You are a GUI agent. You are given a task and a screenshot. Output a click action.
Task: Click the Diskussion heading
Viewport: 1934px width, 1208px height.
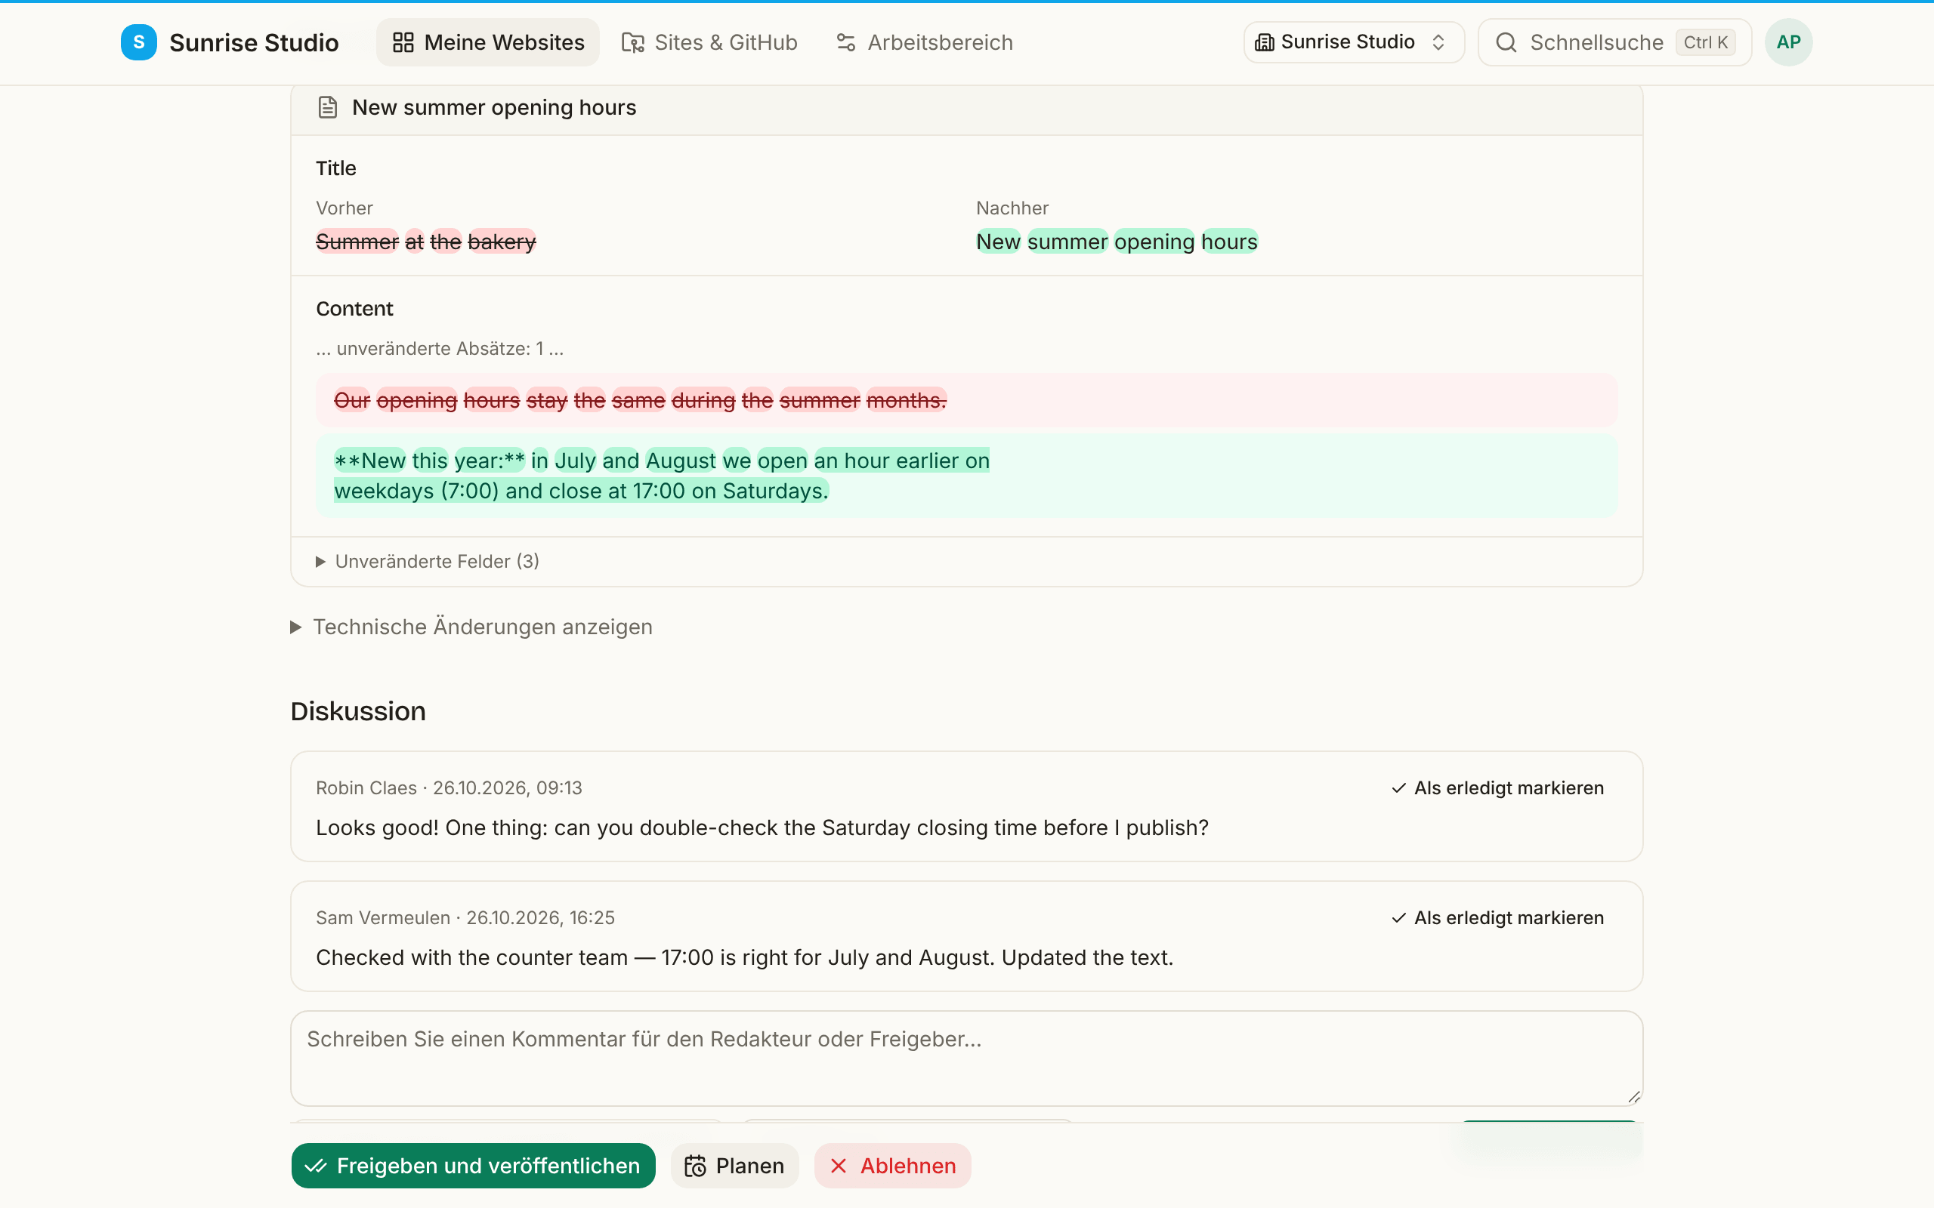pyautogui.click(x=358, y=711)
